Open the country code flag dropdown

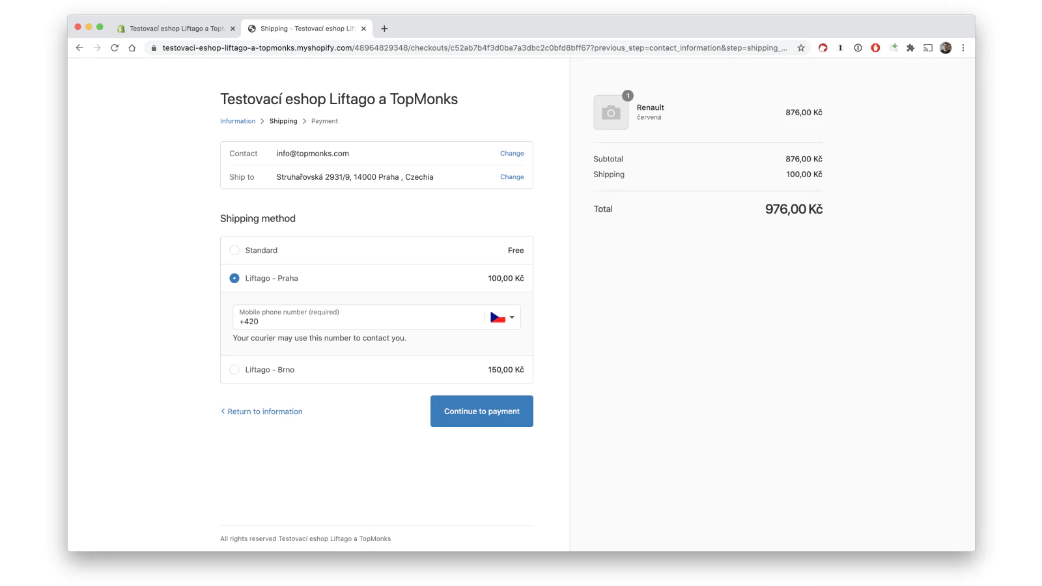point(503,317)
